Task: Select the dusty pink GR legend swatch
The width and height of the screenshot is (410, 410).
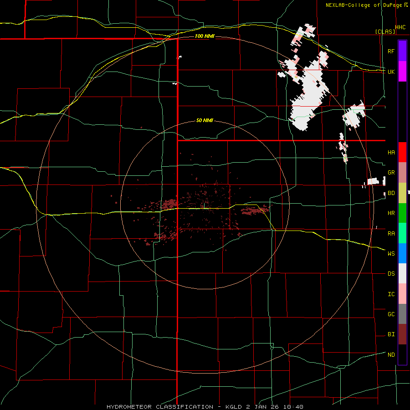Action: pyautogui.click(x=402, y=173)
